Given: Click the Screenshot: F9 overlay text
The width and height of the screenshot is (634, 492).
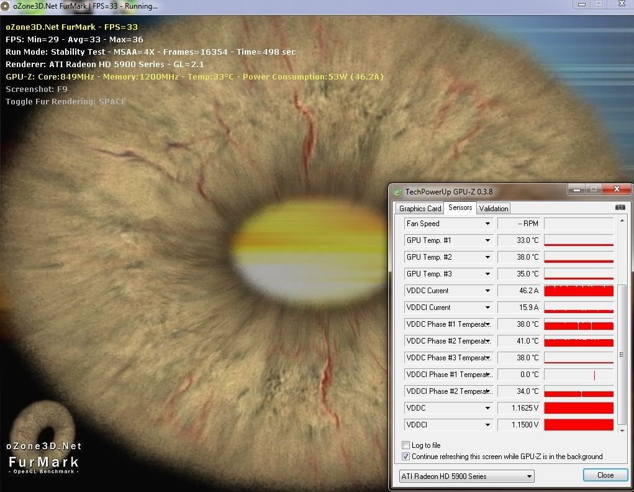Looking at the screenshot, I should click(x=37, y=89).
